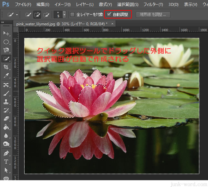208x187 pixels.
Task: Choose Subtract from Selection mode
Action: [x=46, y=15]
